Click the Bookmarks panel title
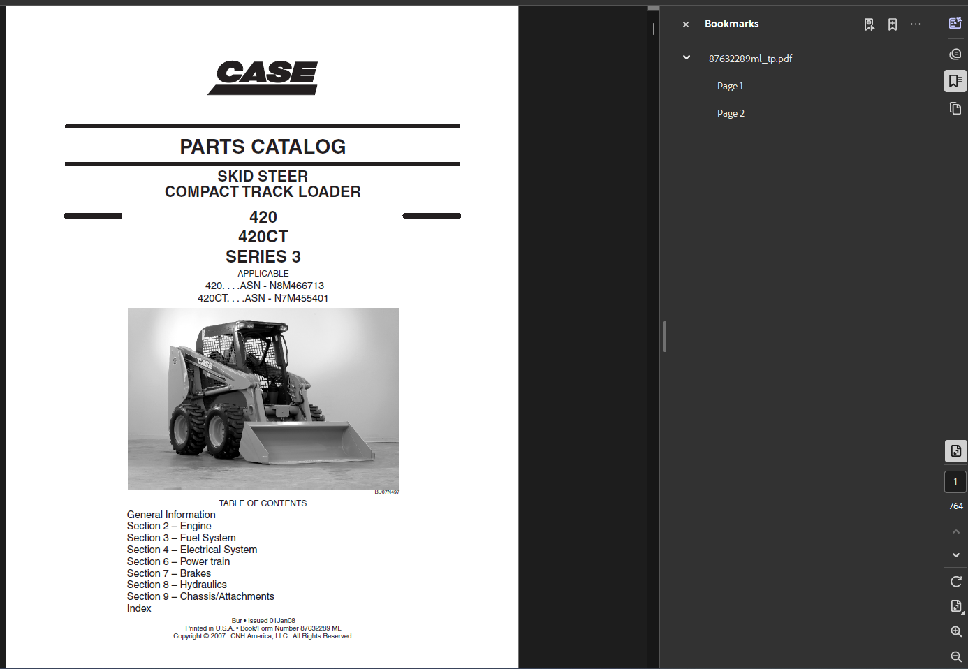Screen dimensions: 968x669 pyautogui.click(x=731, y=24)
